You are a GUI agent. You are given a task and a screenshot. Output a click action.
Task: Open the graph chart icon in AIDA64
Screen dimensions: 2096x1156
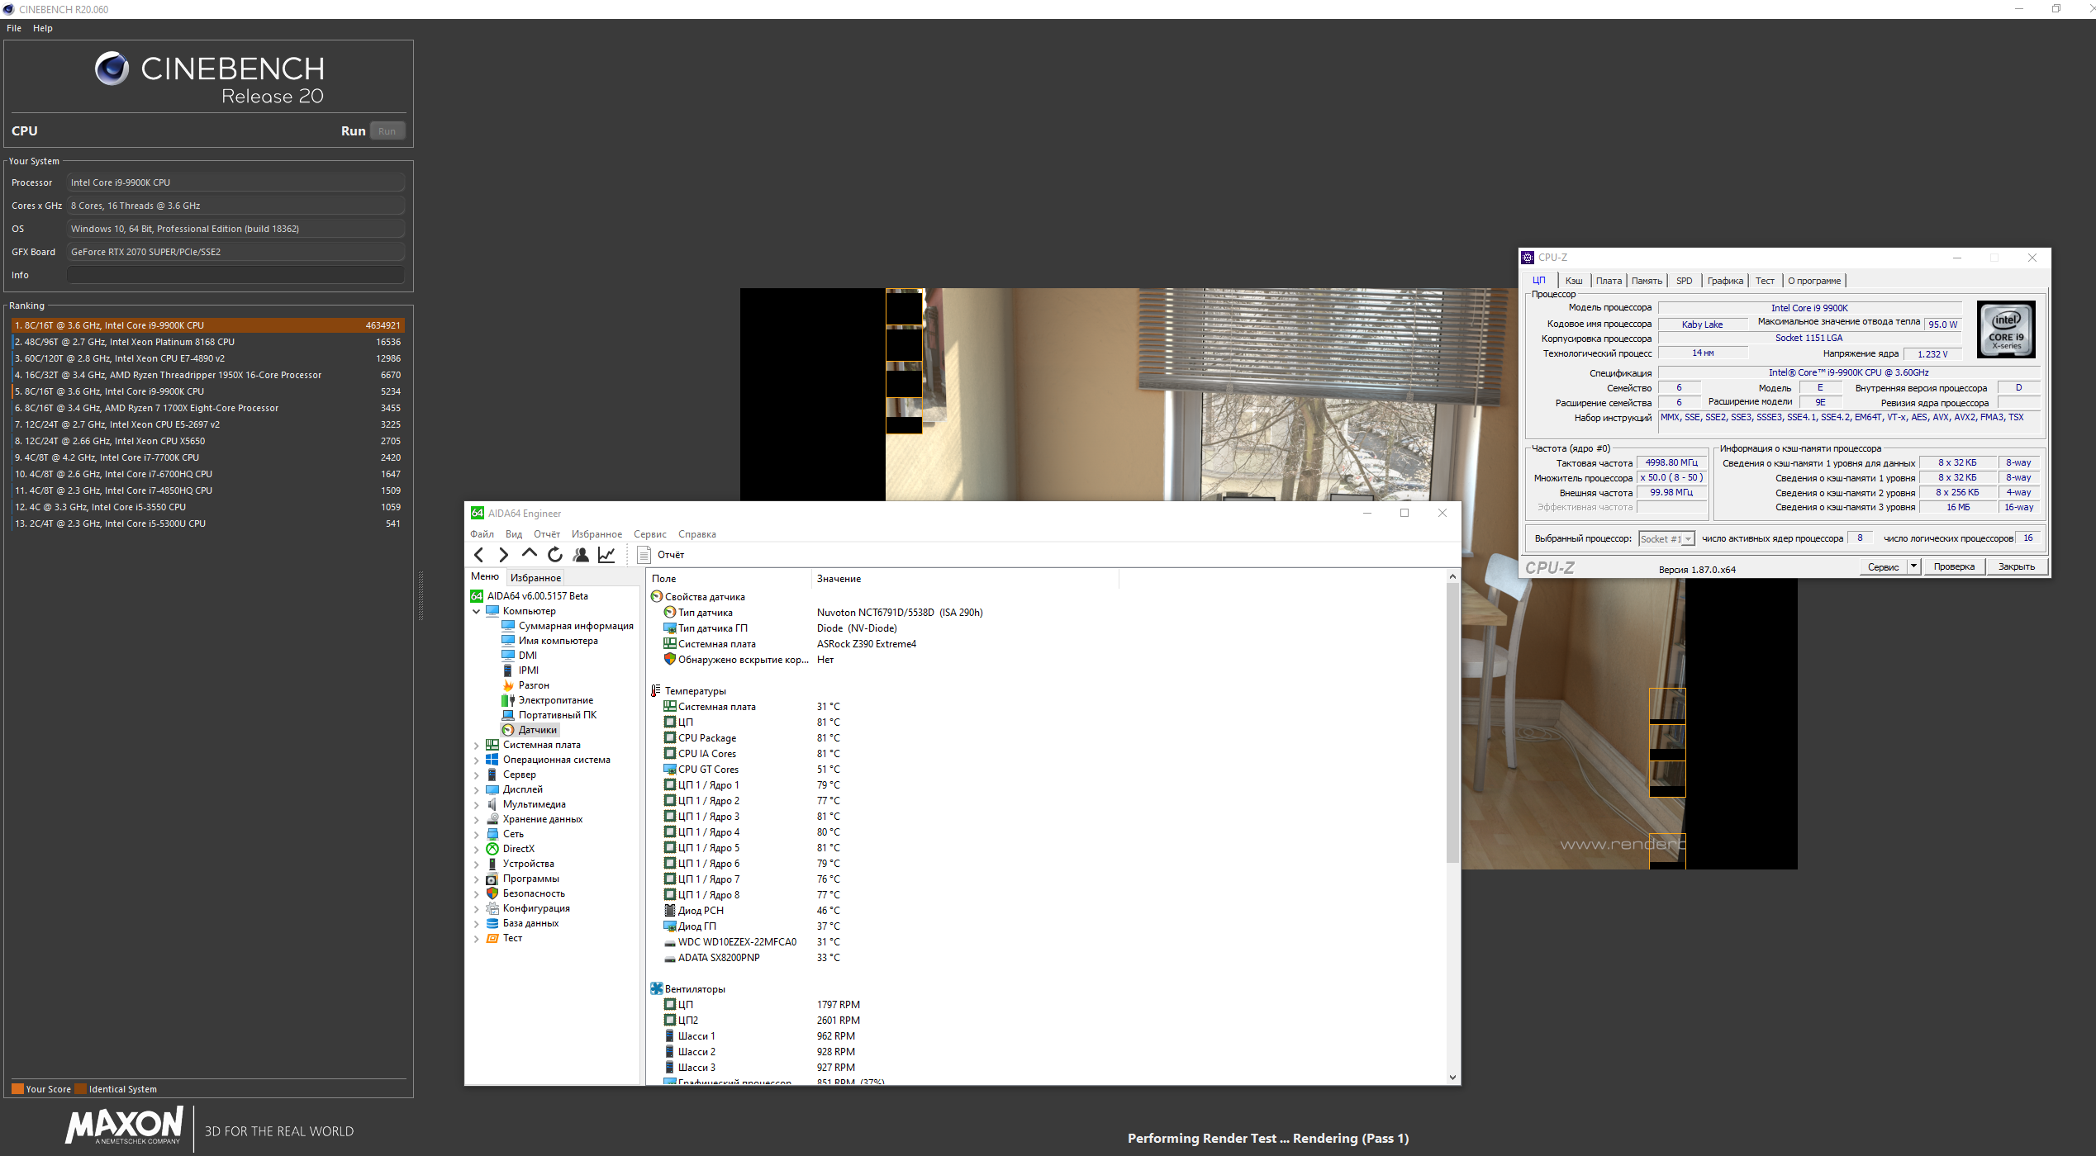[606, 555]
